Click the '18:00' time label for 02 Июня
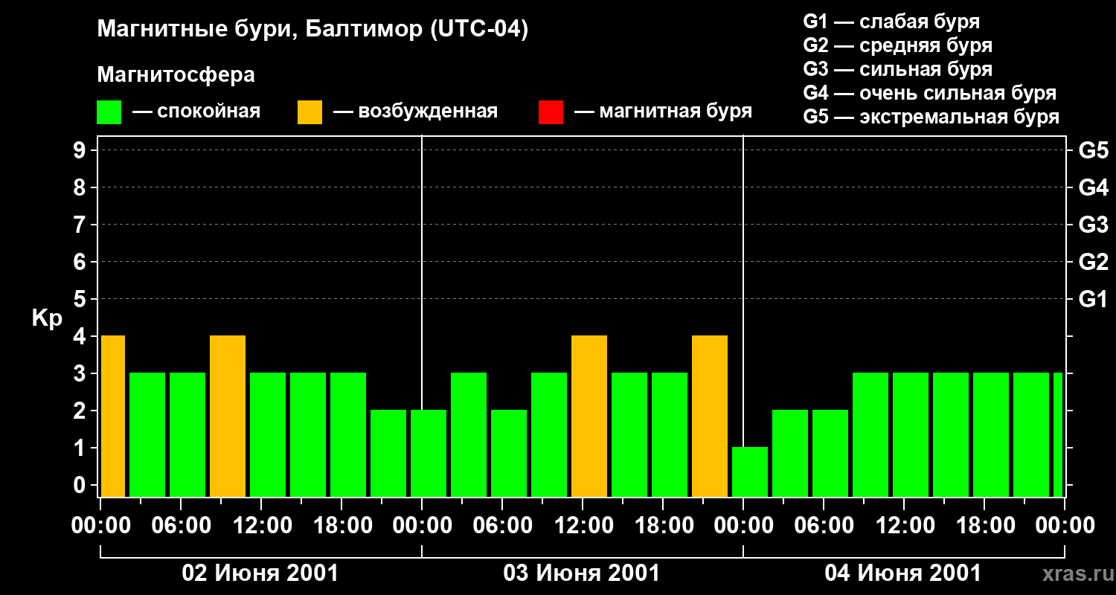Screen dimensions: 1116x595 (x=341, y=526)
